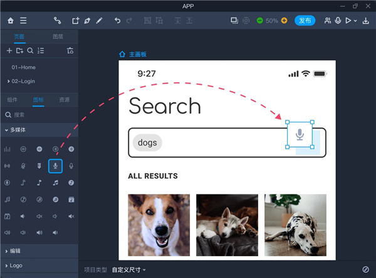Click the group objects toolbar icon
376x278 pixels.
click(147, 21)
